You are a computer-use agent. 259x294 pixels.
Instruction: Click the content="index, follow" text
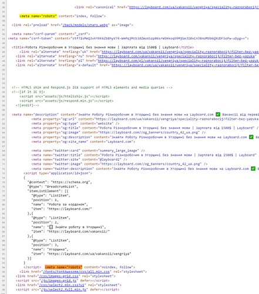(82, 16)
